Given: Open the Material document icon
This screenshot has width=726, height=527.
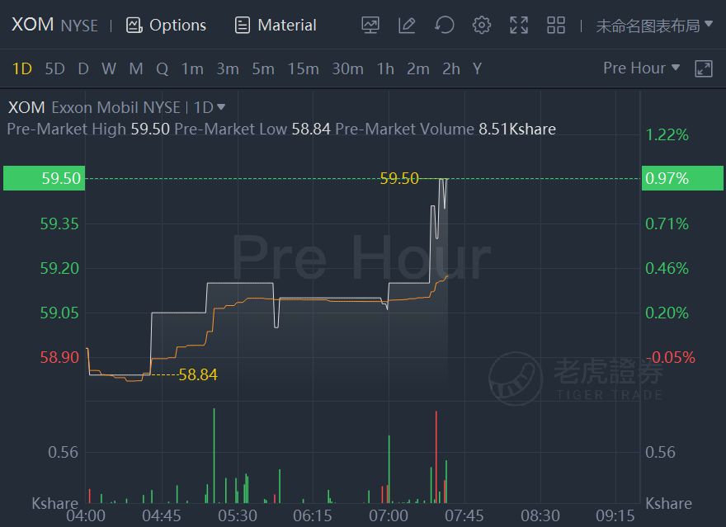Looking at the screenshot, I should click(243, 25).
